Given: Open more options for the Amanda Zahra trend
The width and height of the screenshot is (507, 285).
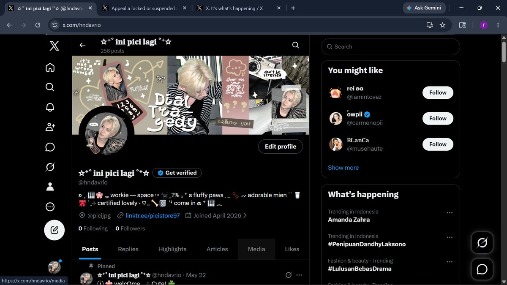Looking at the screenshot, I should [x=450, y=213].
